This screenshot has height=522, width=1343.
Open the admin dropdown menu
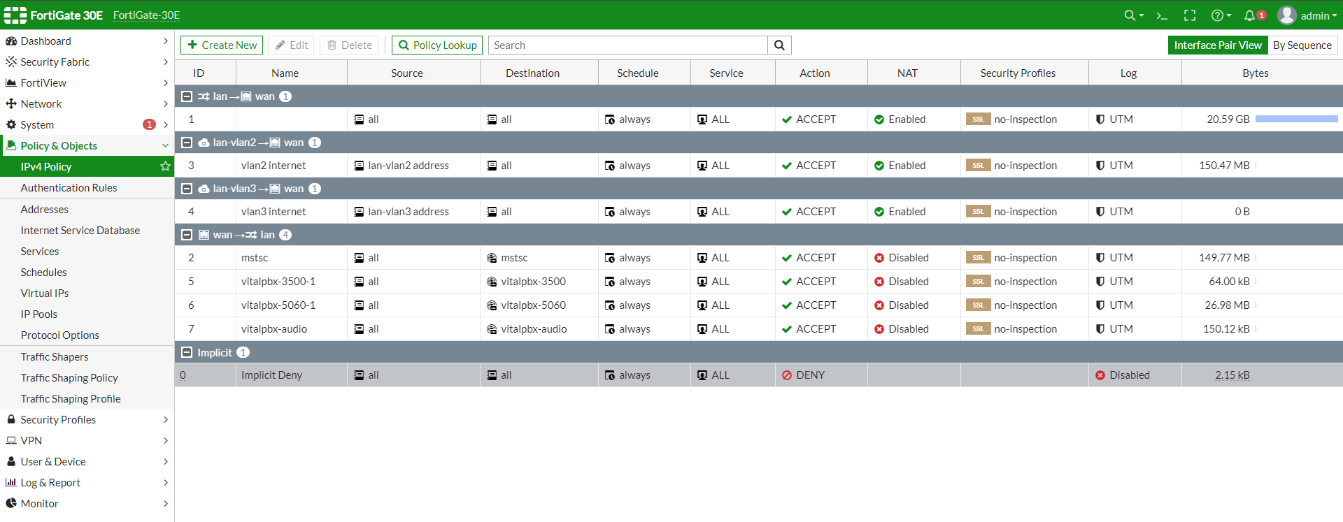click(1319, 16)
